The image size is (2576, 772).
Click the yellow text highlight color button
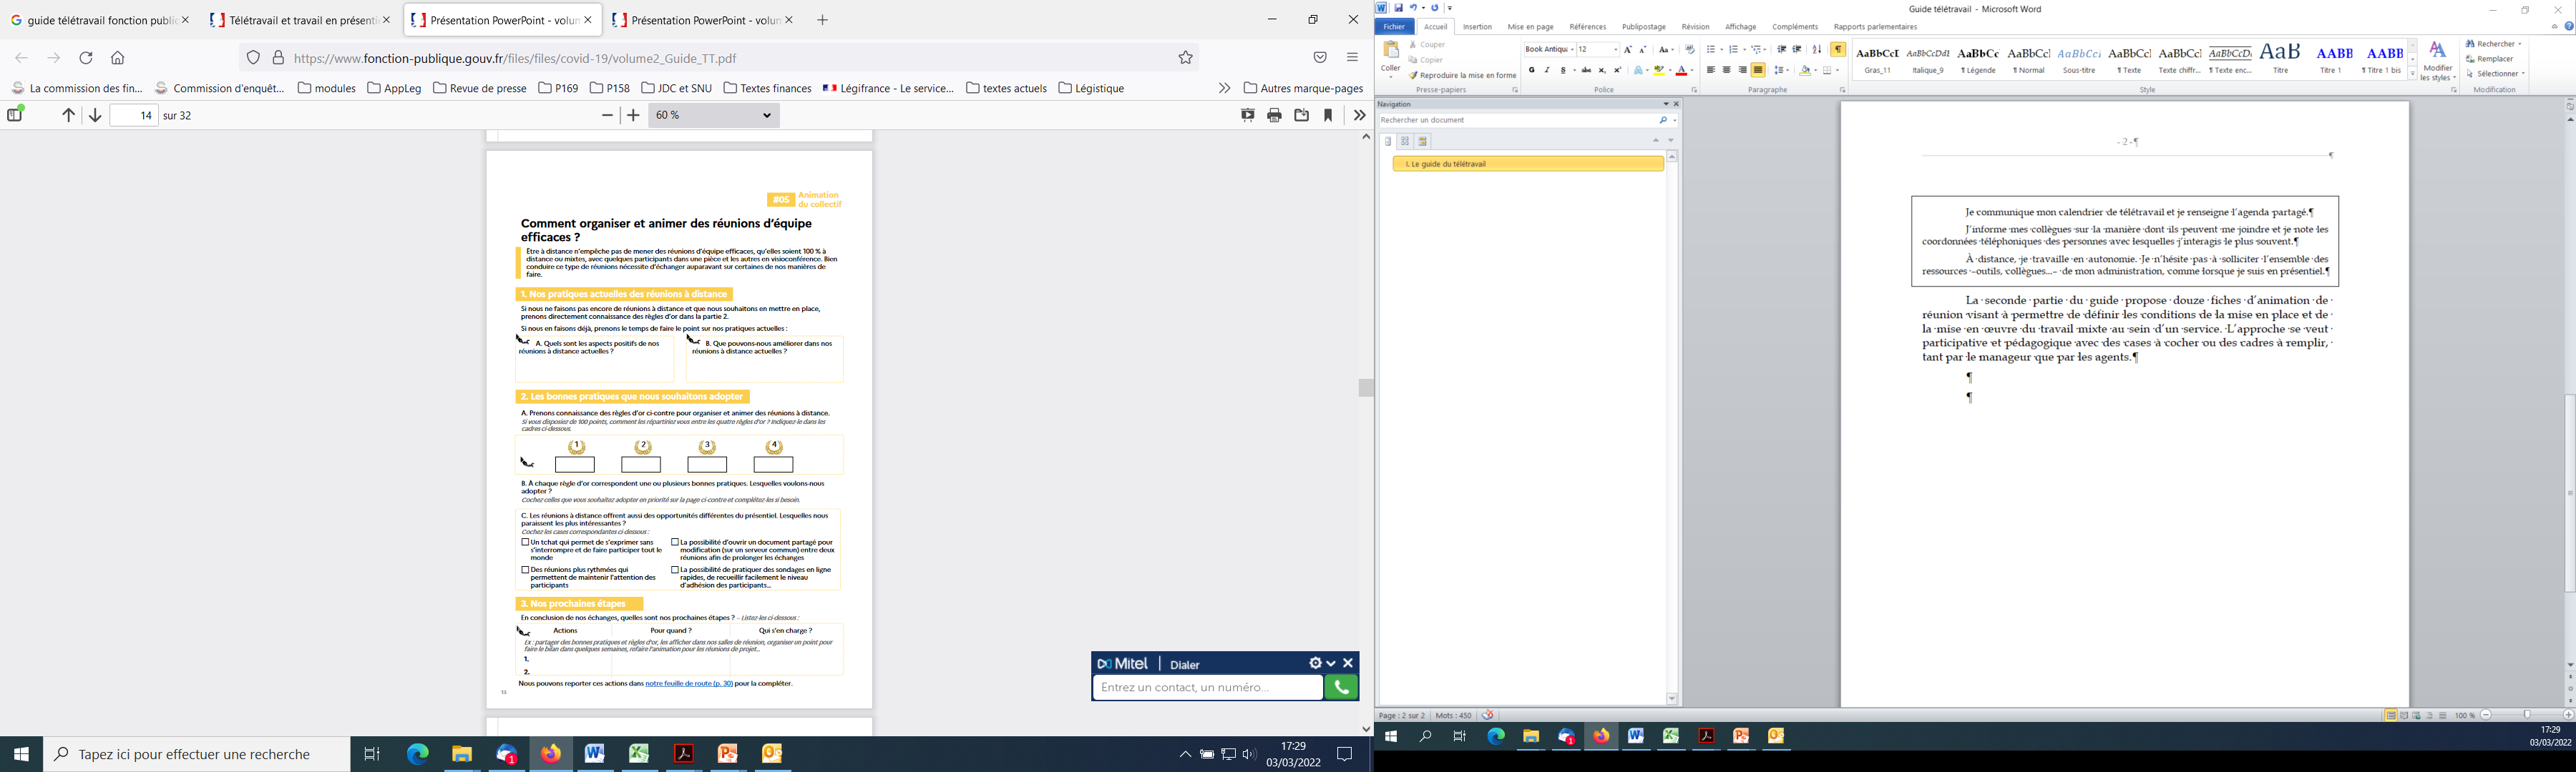[1658, 71]
